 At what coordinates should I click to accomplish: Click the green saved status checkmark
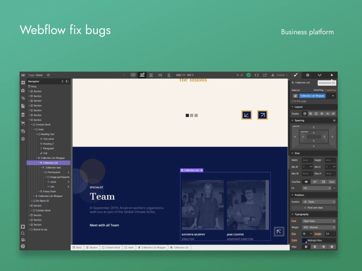click(x=249, y=75)
